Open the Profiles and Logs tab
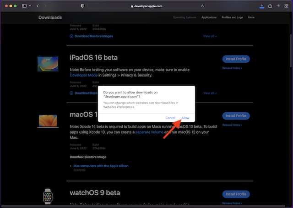Screen dimensions: 293x208 tap(232, 17)
